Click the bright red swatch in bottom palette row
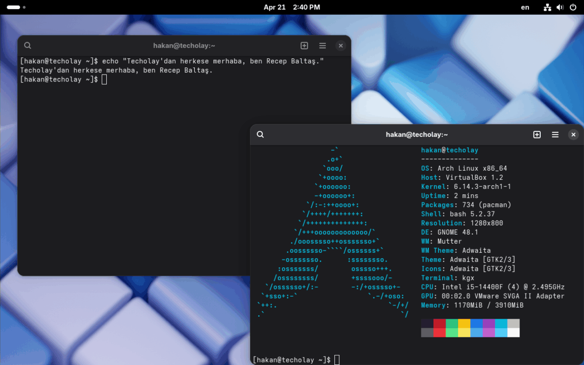Screen dimensions: 584x365 [440, 333]
